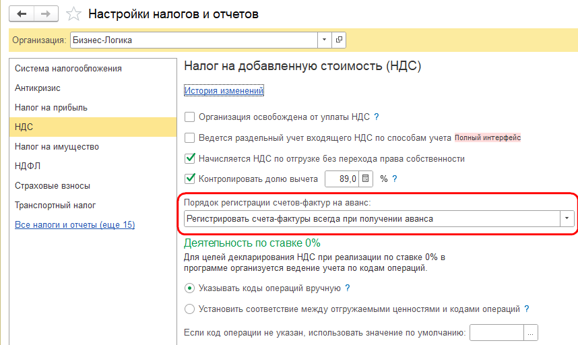This screenshot has height=345, width=578.
Task: Open help for Организация освобождена от уплаты НДС
Action: 377,117
